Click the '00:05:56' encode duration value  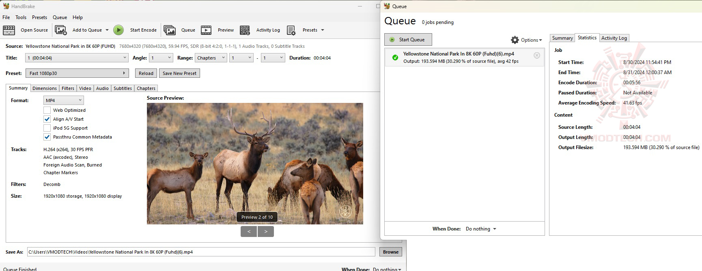pyautogui.click(x=632, y=83)
